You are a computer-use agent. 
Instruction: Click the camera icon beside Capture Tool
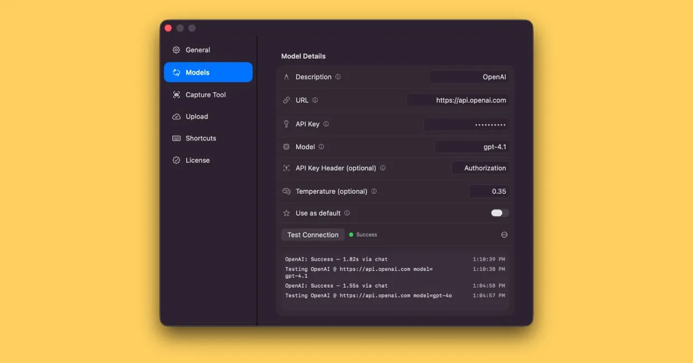click(176, 94)
